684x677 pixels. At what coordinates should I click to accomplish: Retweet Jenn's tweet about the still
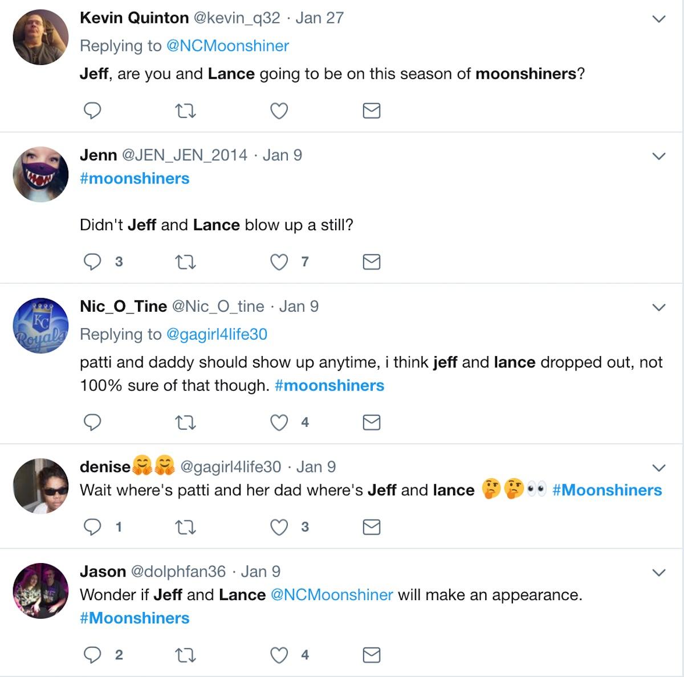(x=186, y=262)
